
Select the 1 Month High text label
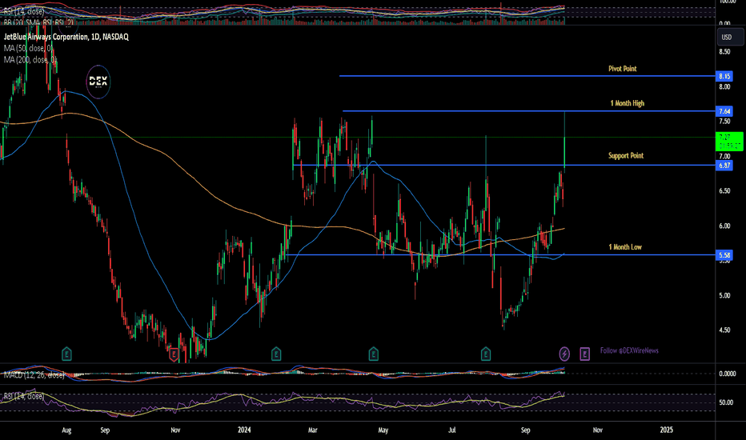[627, 103]
